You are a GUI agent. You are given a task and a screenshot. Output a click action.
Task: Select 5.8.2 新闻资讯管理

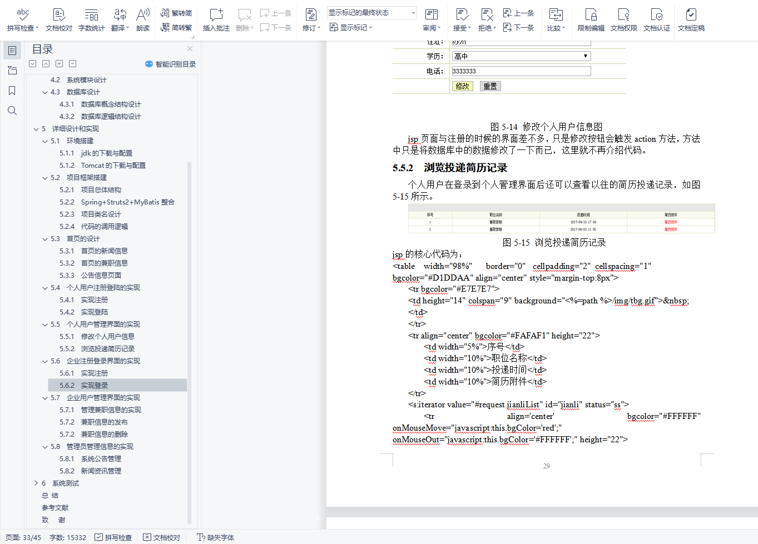[91, 471]
